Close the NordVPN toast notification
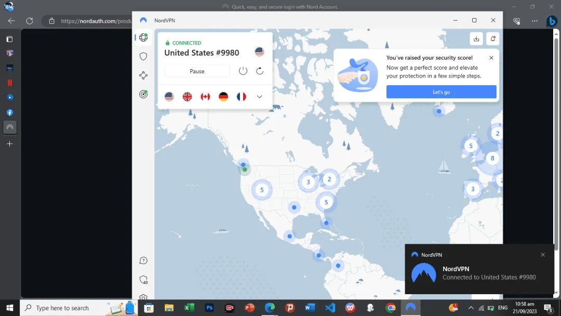Screen dimensions: 561x316 (x=543, y=255)
